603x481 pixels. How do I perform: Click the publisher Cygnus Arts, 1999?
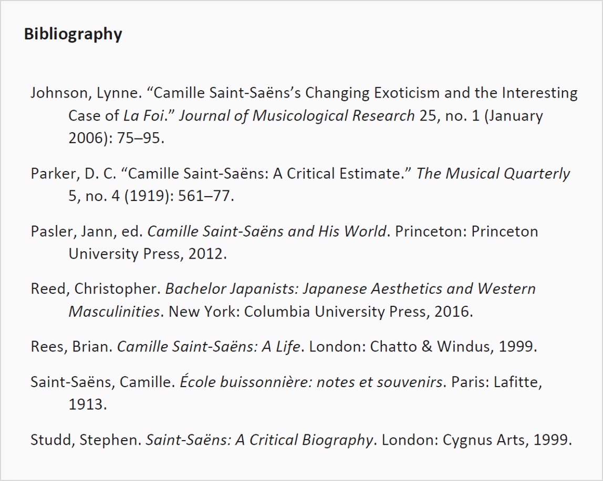507,440
